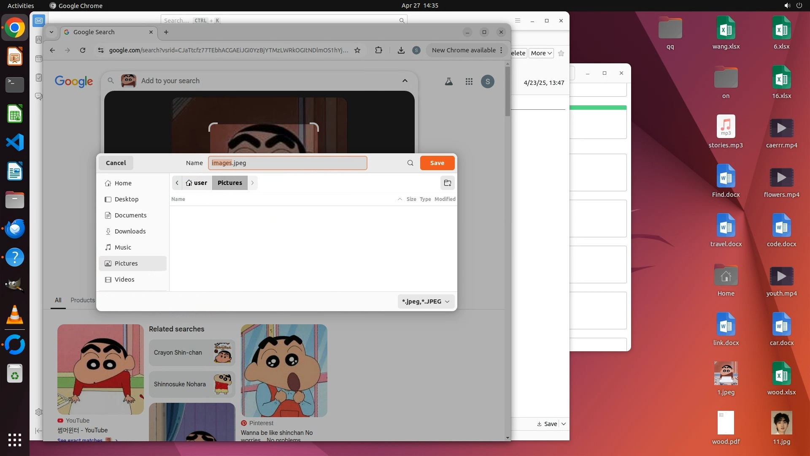Viewport: 810px width, 456px height.
Task: Sort files by the Name column header
Action: (178, 199)
